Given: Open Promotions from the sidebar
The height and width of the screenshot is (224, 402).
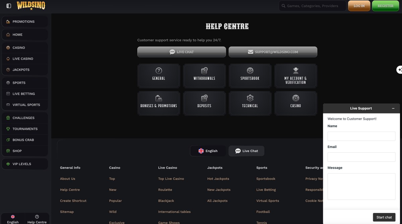Looking at the screenshot, I should point(25,22).
